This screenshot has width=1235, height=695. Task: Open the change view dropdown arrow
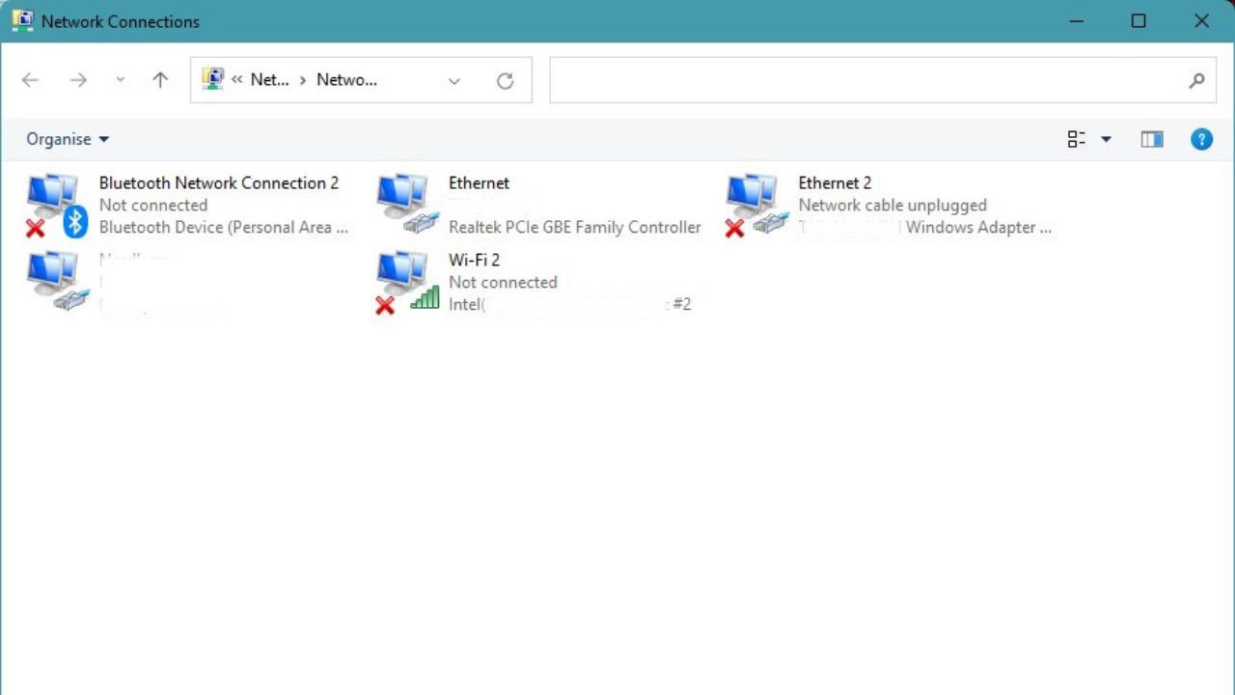1106,139
